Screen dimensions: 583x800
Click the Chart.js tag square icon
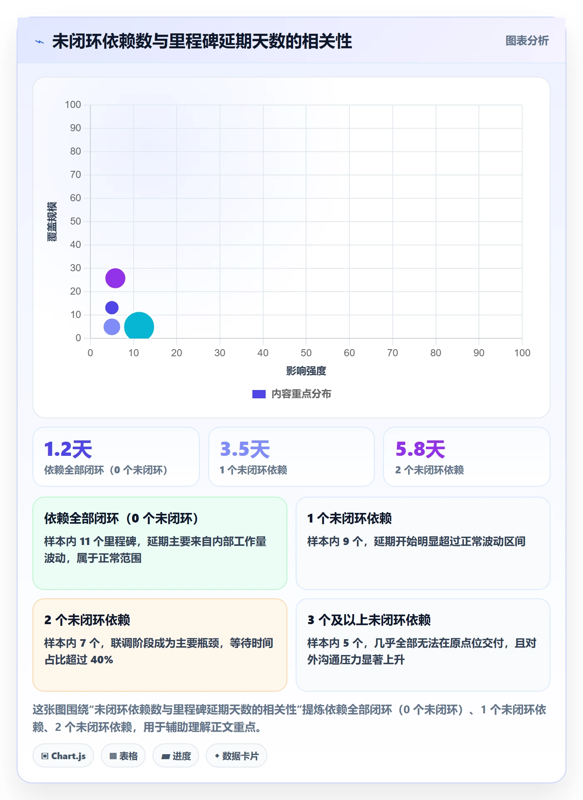(x=45, y=756)
